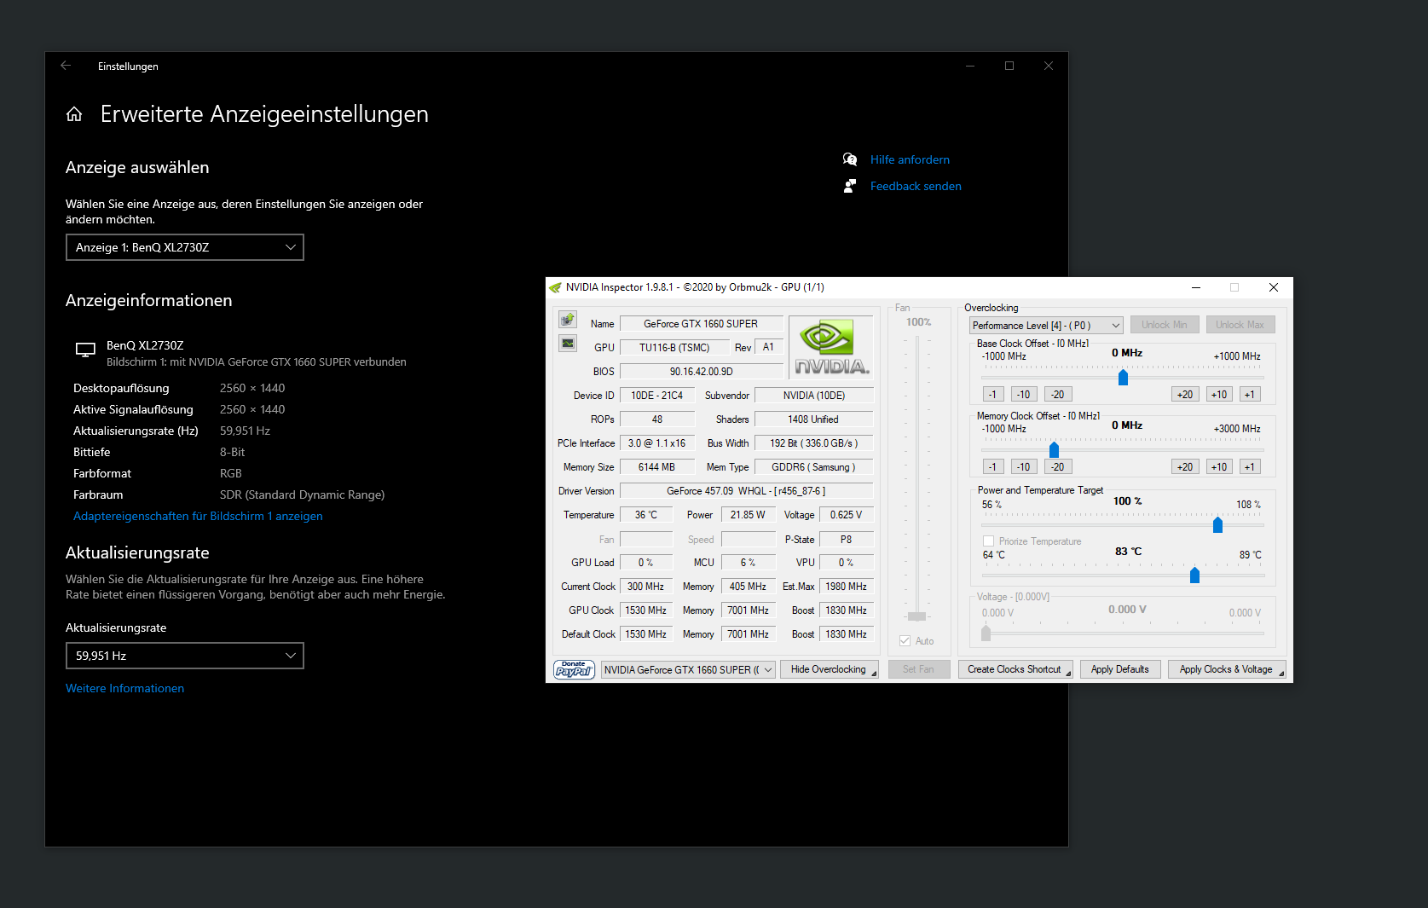Click the PayPal Donate button
Image resolution: width=1428 pixels, height=908 pixels.
tap(574, 669)
